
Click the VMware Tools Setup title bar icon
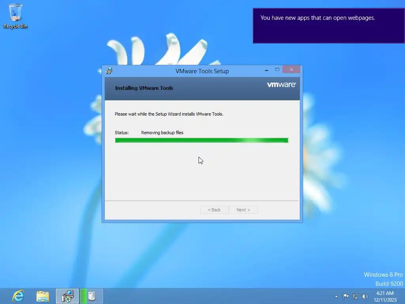109,71
